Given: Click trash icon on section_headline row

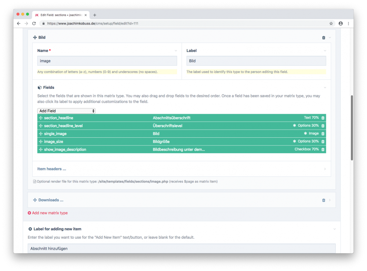Looking at the screenshot, I should pyautogui.click(x=323, y=118).
